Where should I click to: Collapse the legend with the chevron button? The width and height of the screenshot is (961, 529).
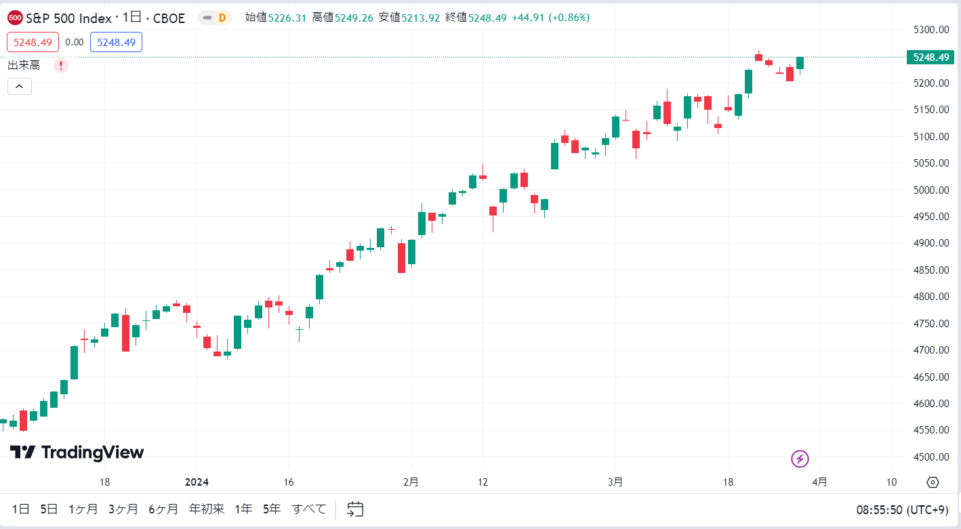[20, 86]
